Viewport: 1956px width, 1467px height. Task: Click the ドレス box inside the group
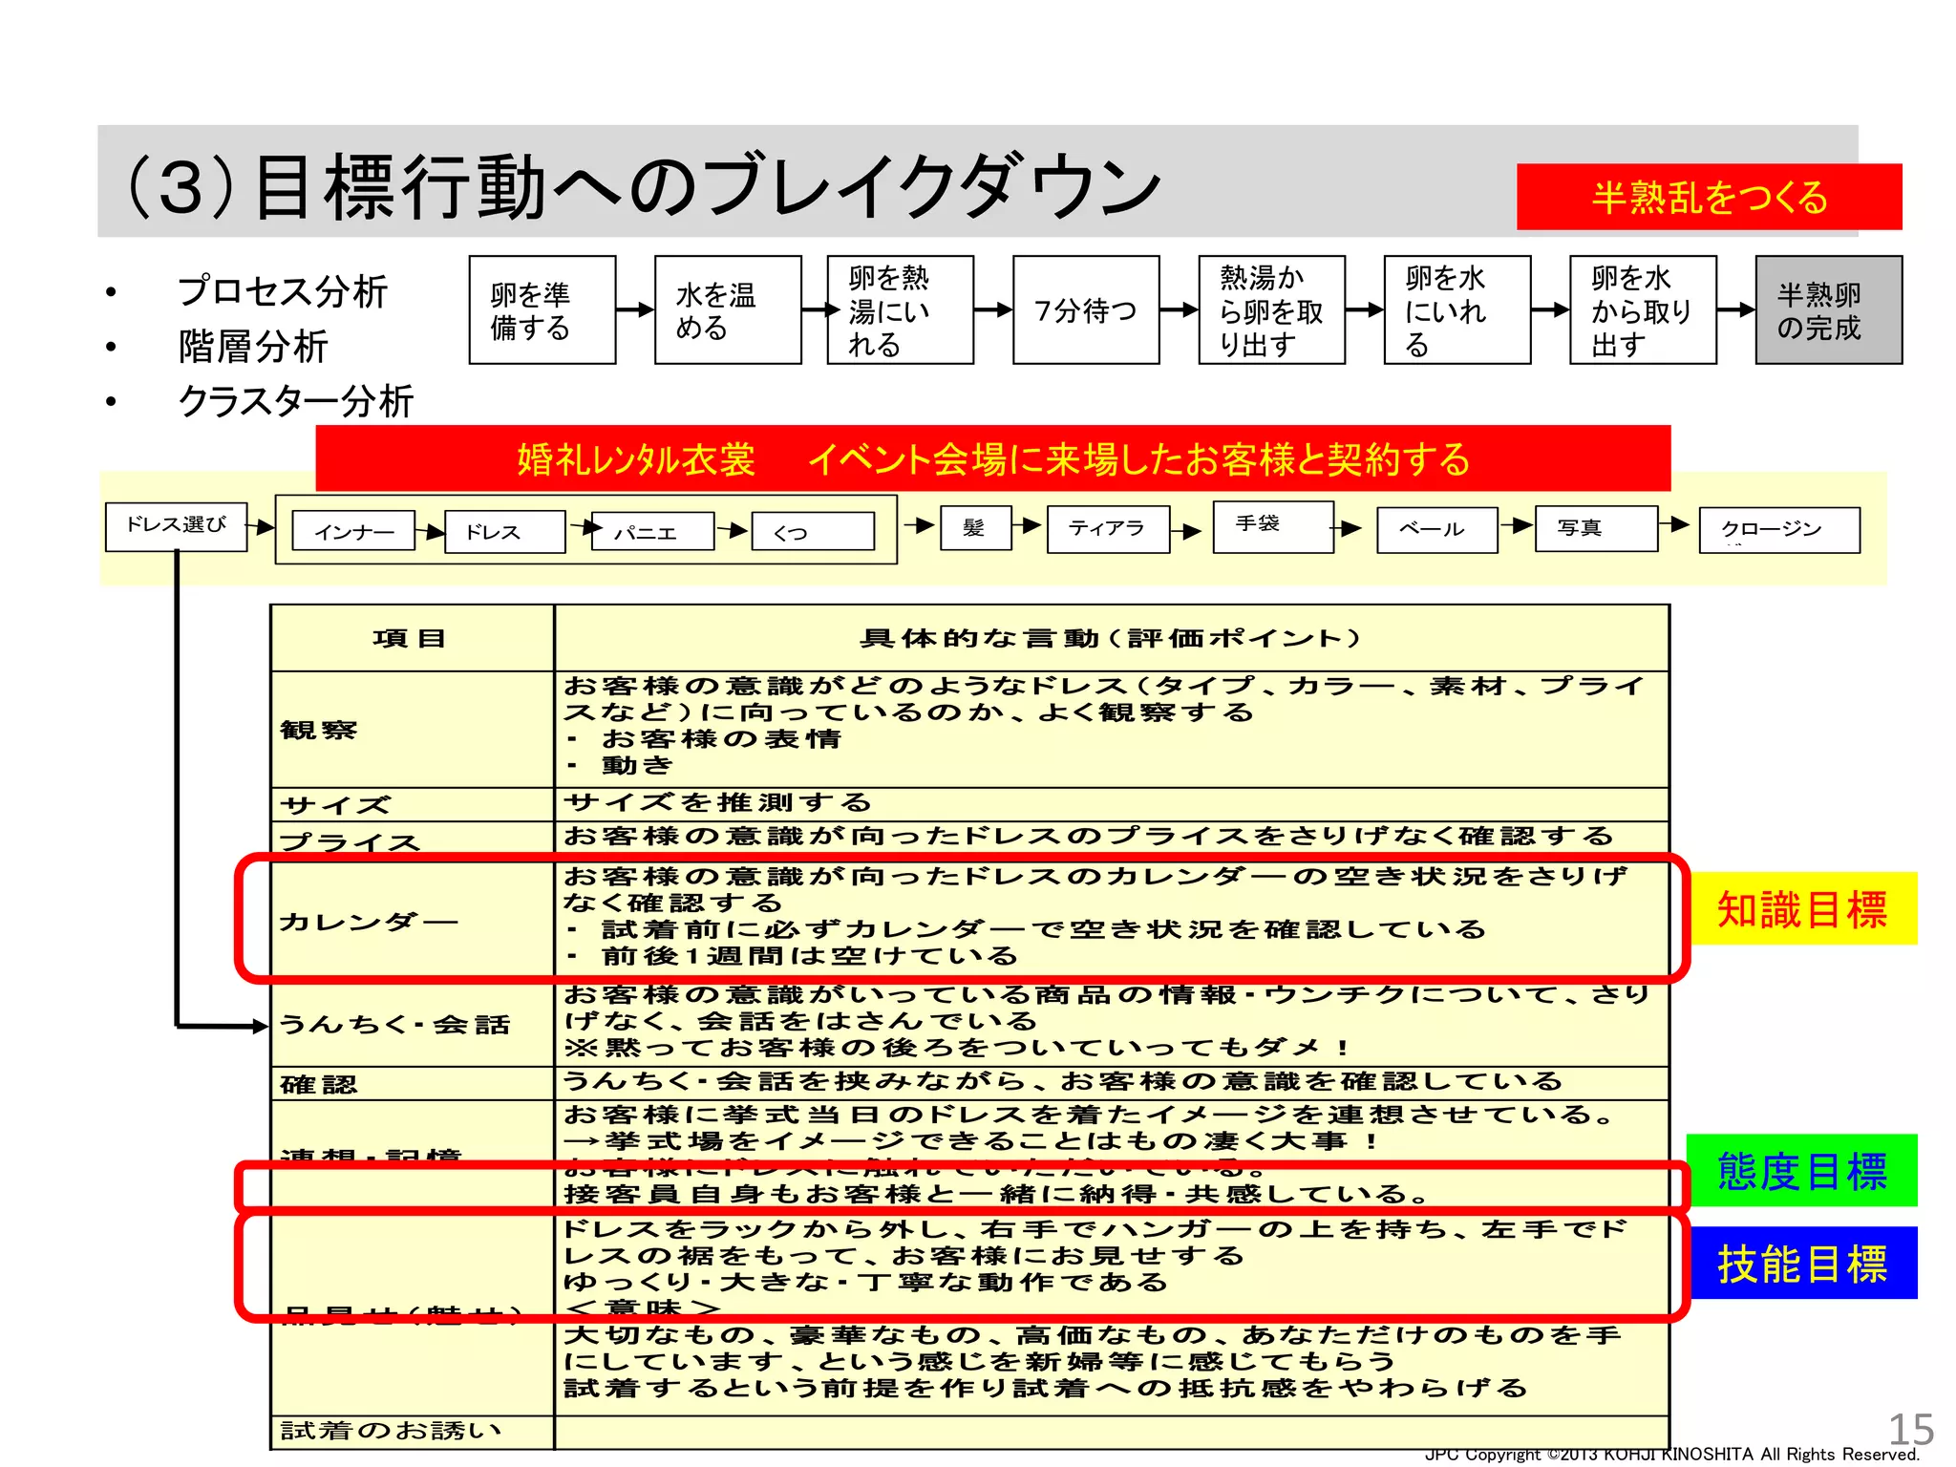pyautogui.click(x=503, y=531)
